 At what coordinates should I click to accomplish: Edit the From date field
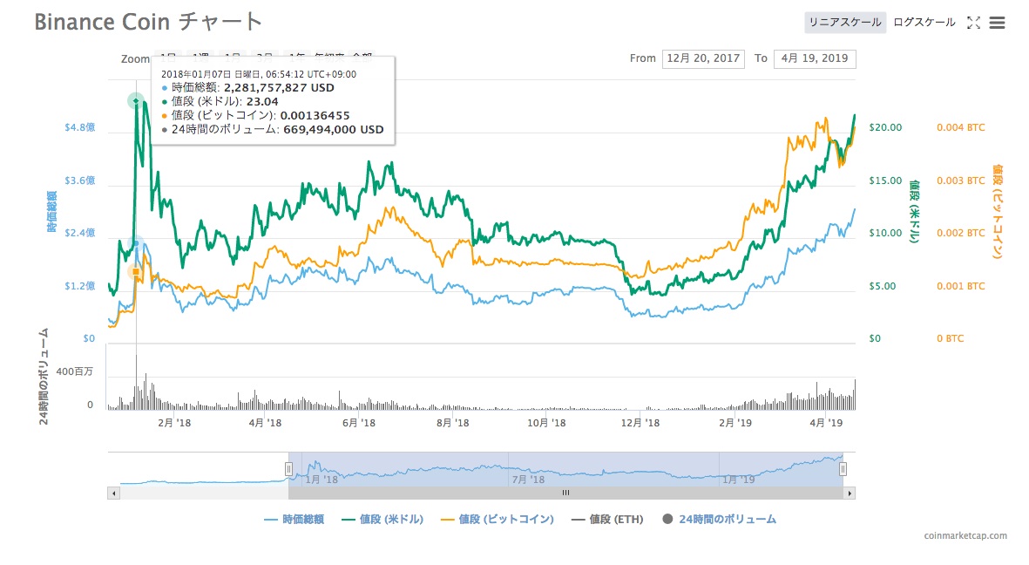click(x=703, y=58)
